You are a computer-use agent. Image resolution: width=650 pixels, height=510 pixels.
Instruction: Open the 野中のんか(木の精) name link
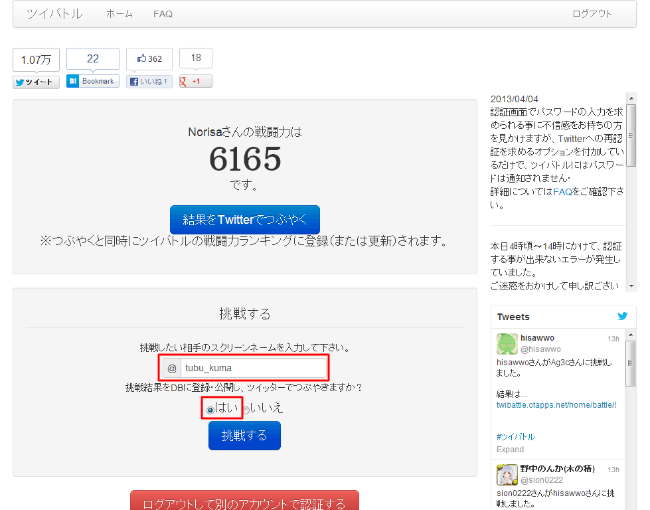click(x=558, y=469)
